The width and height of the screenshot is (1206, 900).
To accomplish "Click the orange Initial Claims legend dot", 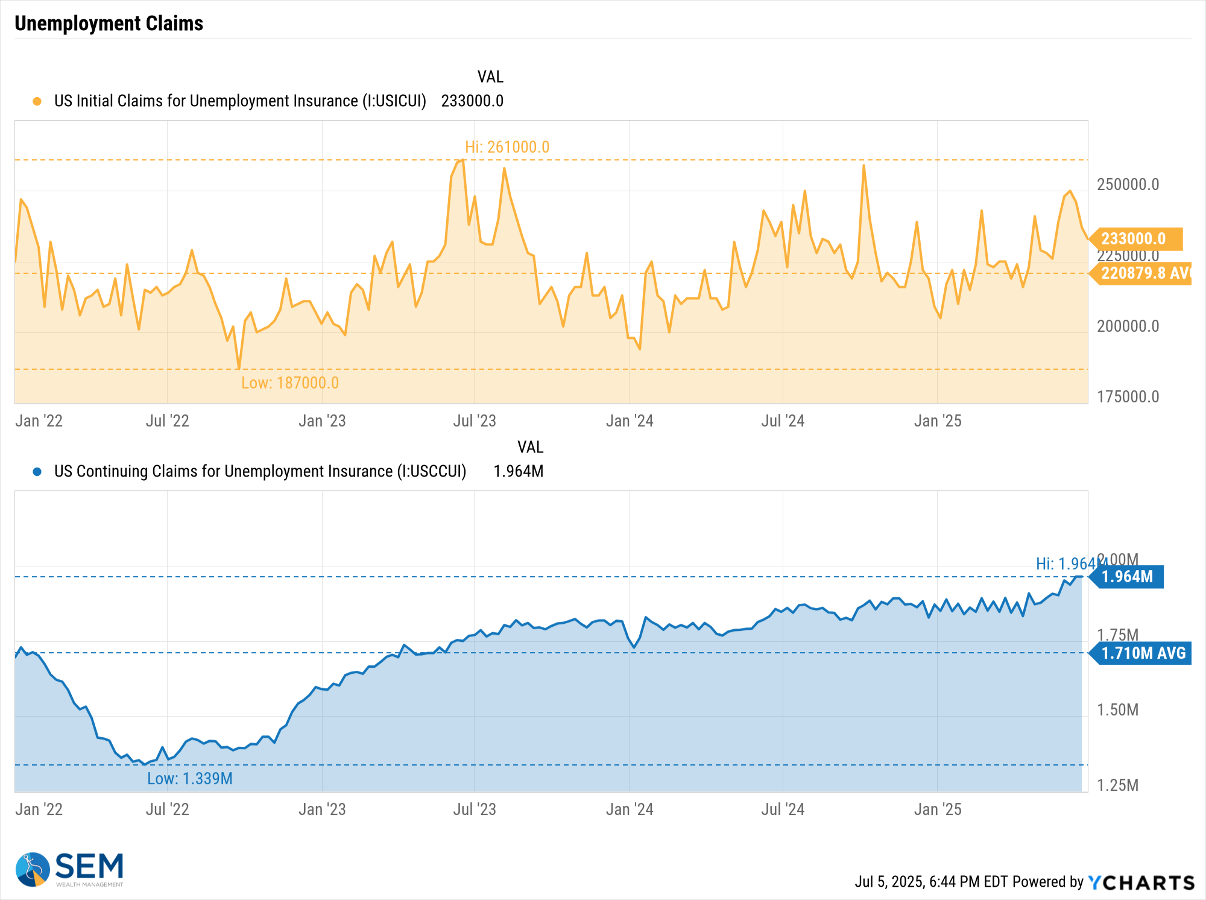I will (x=37, y=101).
